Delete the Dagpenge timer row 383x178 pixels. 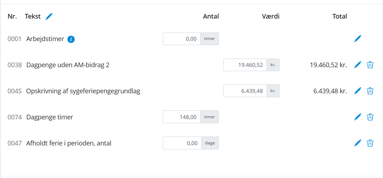tap(370, 117)
